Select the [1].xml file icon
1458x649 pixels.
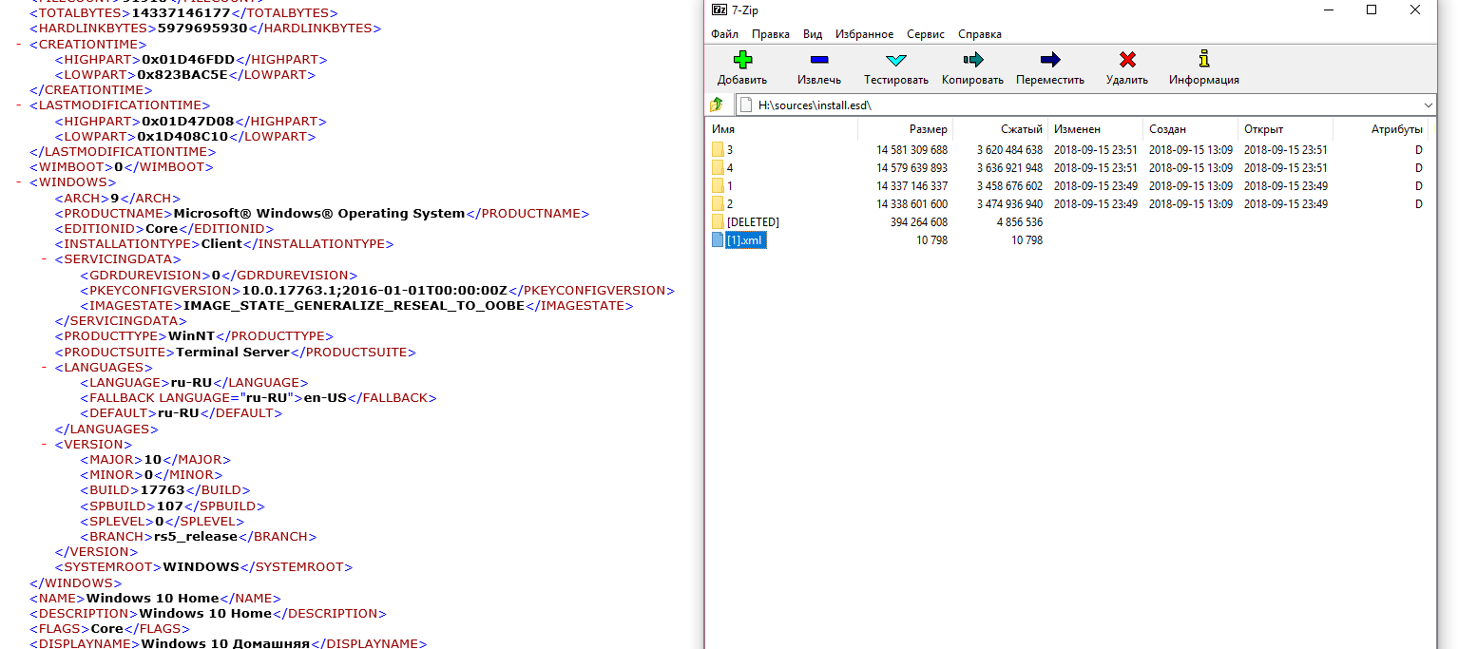[x=718, y=240]
